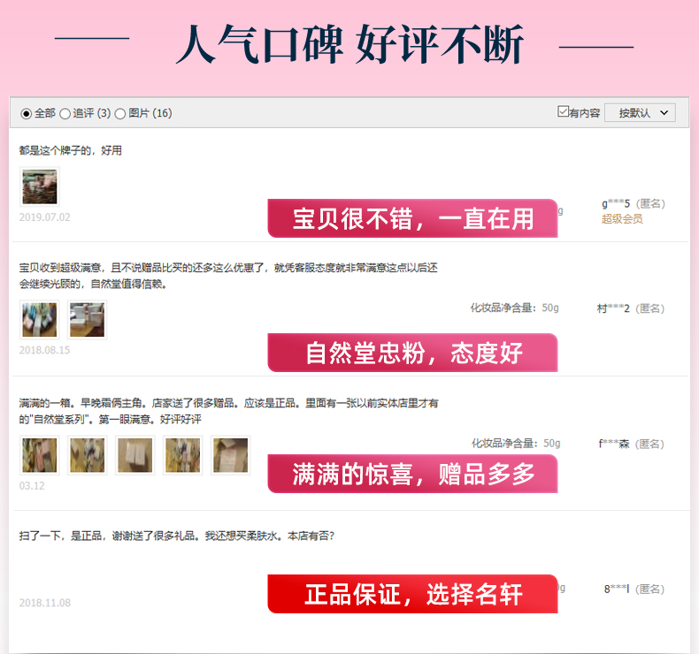Open the photo thumbnail in the 2019.07.02 review
Image resolution: width=699 pixels, height=654 pixels.
(x=40, y=186)
